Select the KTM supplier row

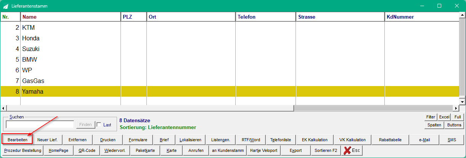(x=230, y=27)
